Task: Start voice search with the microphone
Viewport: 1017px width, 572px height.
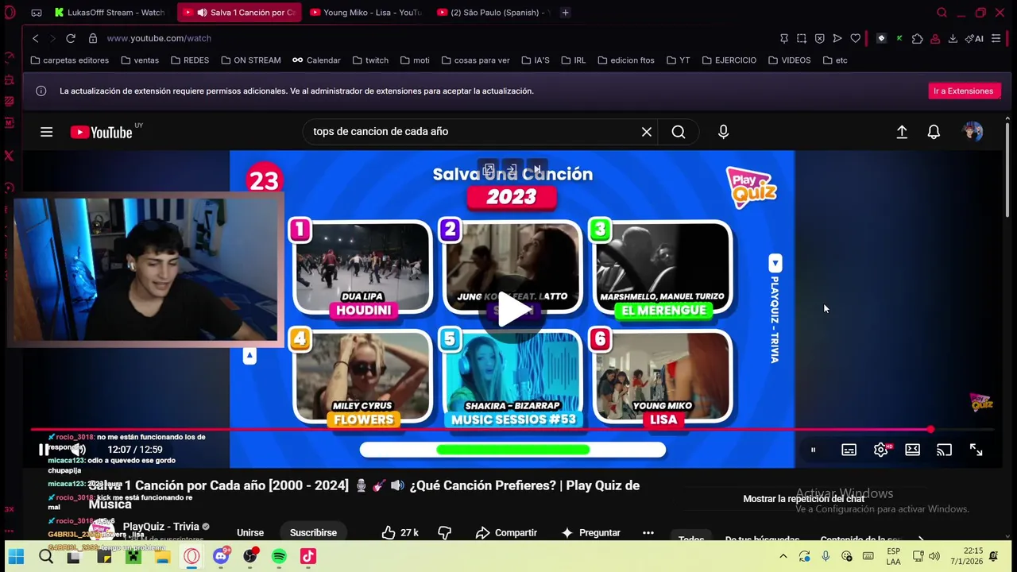Action: click(x=723, y=132)
